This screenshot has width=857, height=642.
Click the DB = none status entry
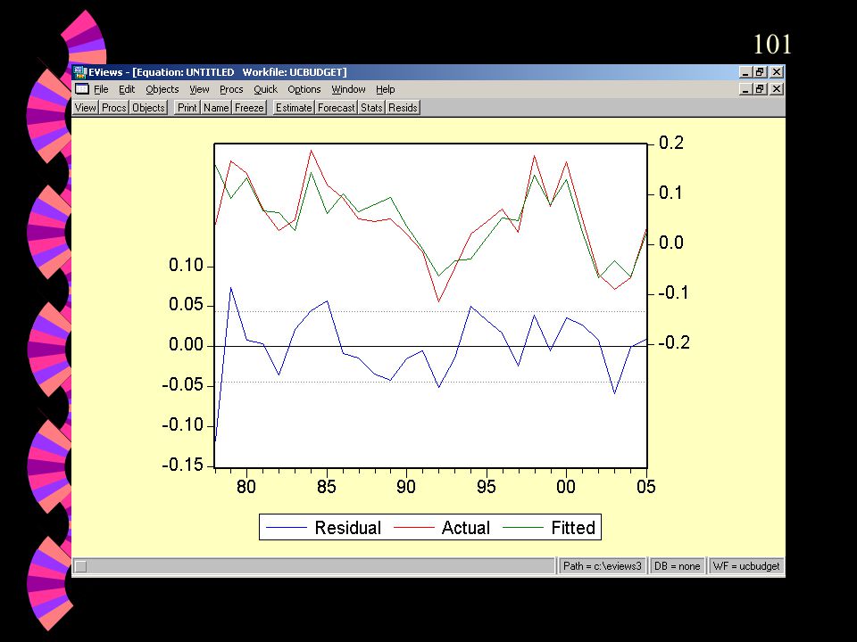pos(678,566)
